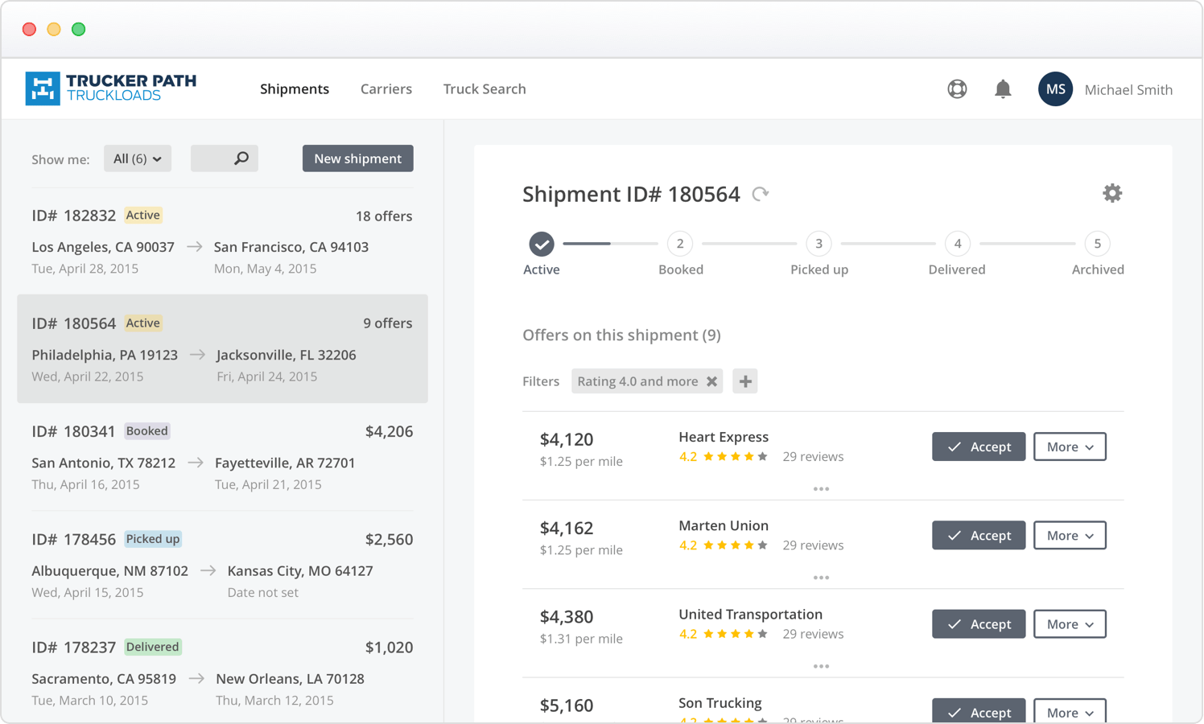Viewport: 1204px width, 724px height.
Task: Click the $1,020 price for 178237
Action: click(x=389, y=647)
